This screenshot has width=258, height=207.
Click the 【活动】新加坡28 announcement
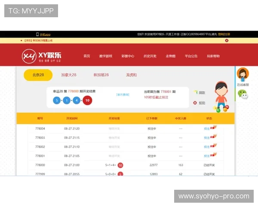[38, 41]
